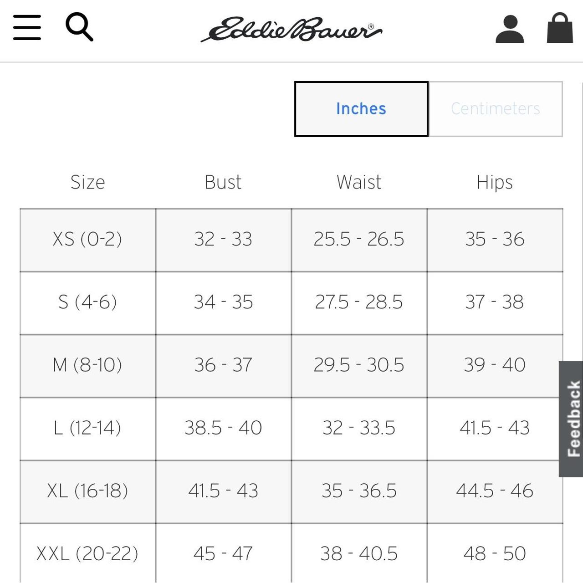583x583 pixels.
Task: Click the 44.5 - 46 hips cell
Action: tap(495, 491)
